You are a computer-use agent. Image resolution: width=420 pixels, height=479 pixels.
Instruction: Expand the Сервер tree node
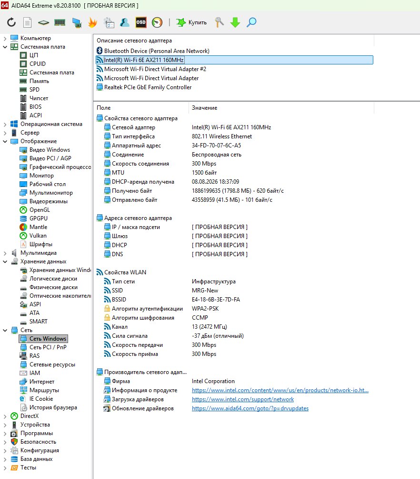click(5, 133)
